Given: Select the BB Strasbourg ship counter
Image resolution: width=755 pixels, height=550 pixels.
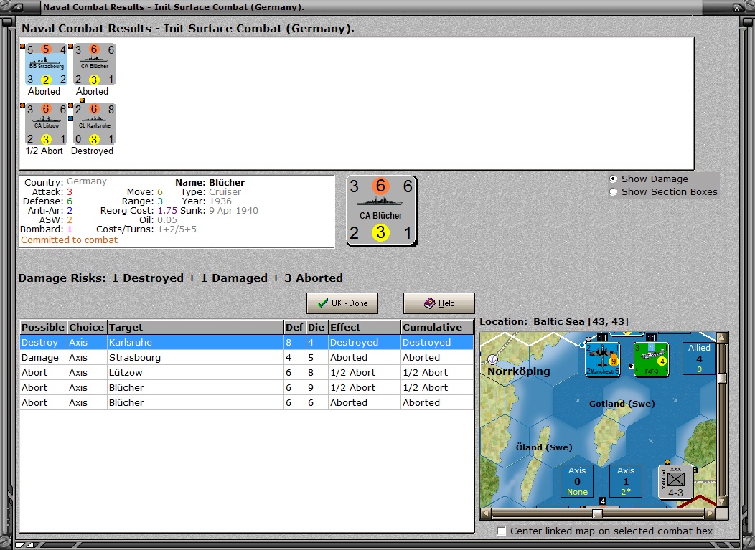Looking at the screenshot, I should 46,65.
